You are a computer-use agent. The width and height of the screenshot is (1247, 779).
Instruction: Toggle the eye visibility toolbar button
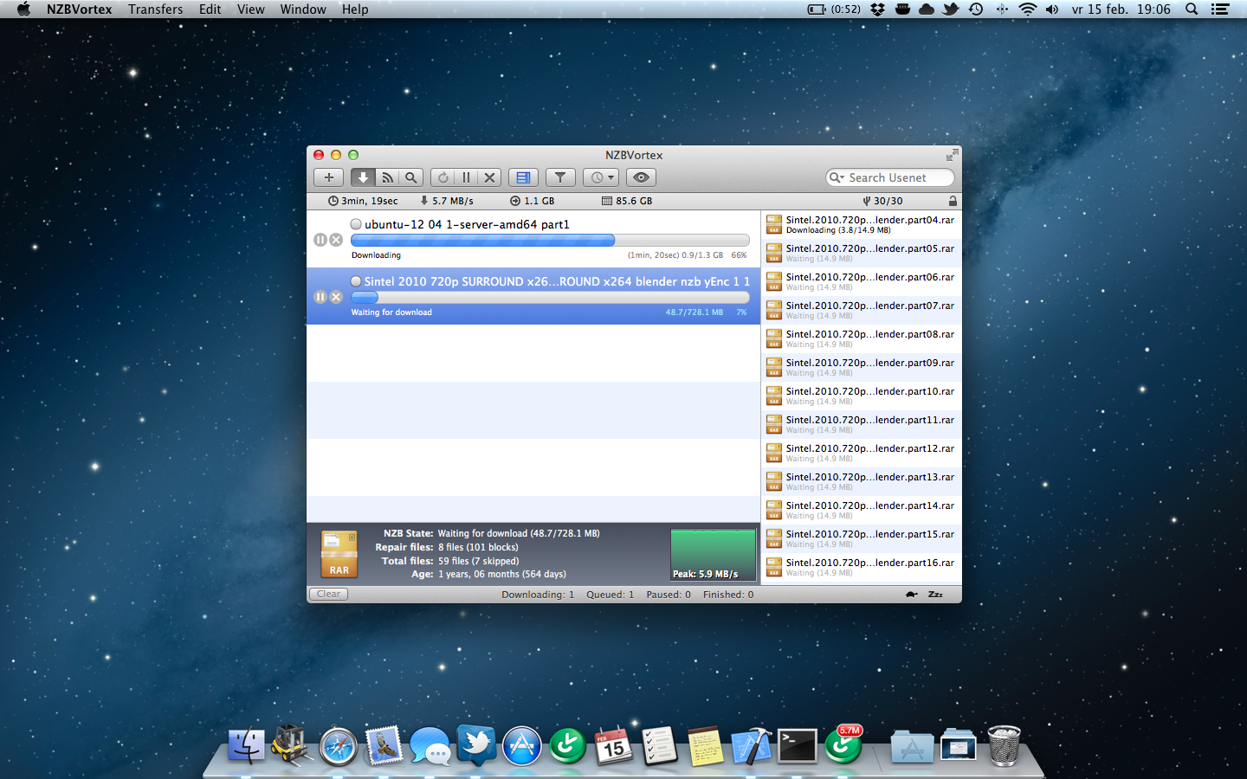[x=641, y=177]
